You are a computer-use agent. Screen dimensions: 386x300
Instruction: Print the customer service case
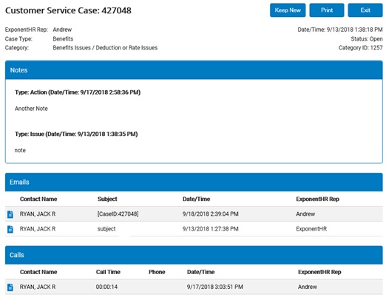(327, 10)
